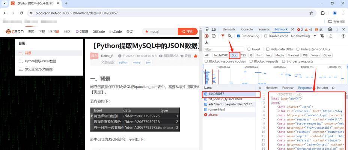
Task: Open the Headers tab
Action: pos(271,88)
